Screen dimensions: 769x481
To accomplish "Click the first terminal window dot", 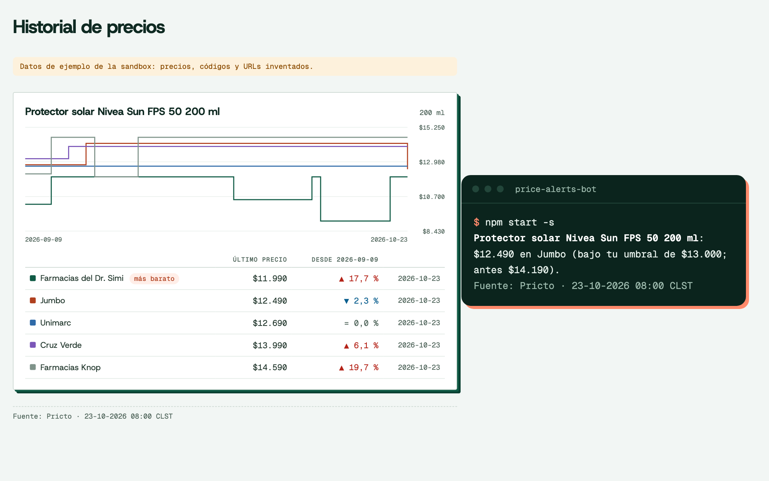I will pyautogui.click(x=476, y=189).
